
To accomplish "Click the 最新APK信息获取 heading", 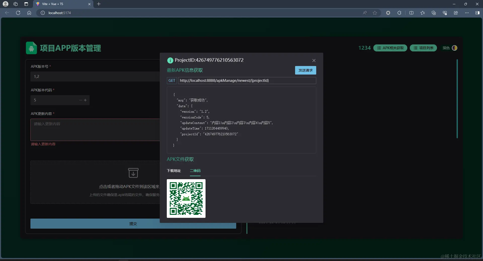I will pyautogui.click(x=185, y=70).
